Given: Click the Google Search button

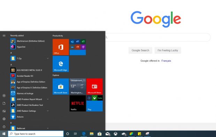Looking at the screenshot, I should point(140,50).
